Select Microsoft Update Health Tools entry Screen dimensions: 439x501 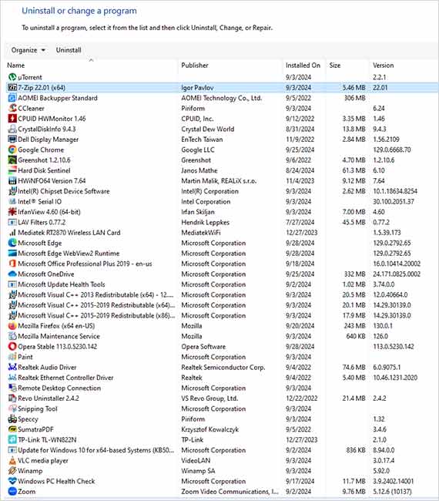tap(223, 284)
